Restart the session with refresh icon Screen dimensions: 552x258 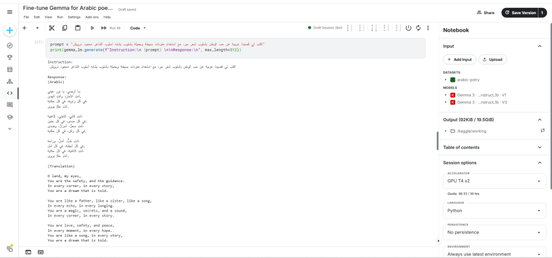coord(418,28)
